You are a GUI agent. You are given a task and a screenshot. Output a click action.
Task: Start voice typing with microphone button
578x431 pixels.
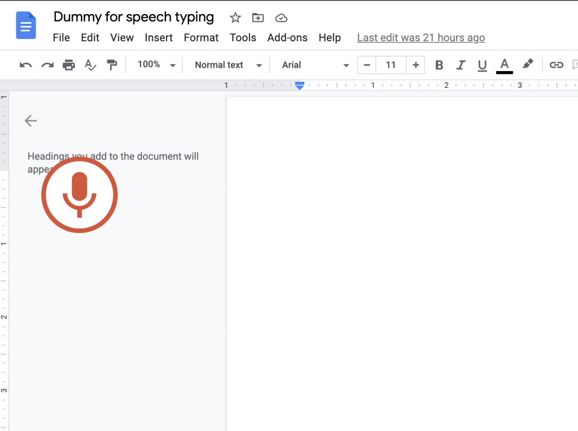(80, 195)
